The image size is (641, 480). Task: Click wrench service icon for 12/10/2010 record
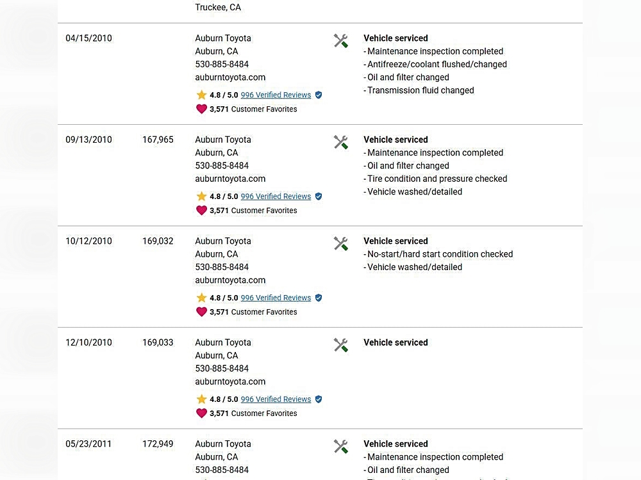pos(341,345)
